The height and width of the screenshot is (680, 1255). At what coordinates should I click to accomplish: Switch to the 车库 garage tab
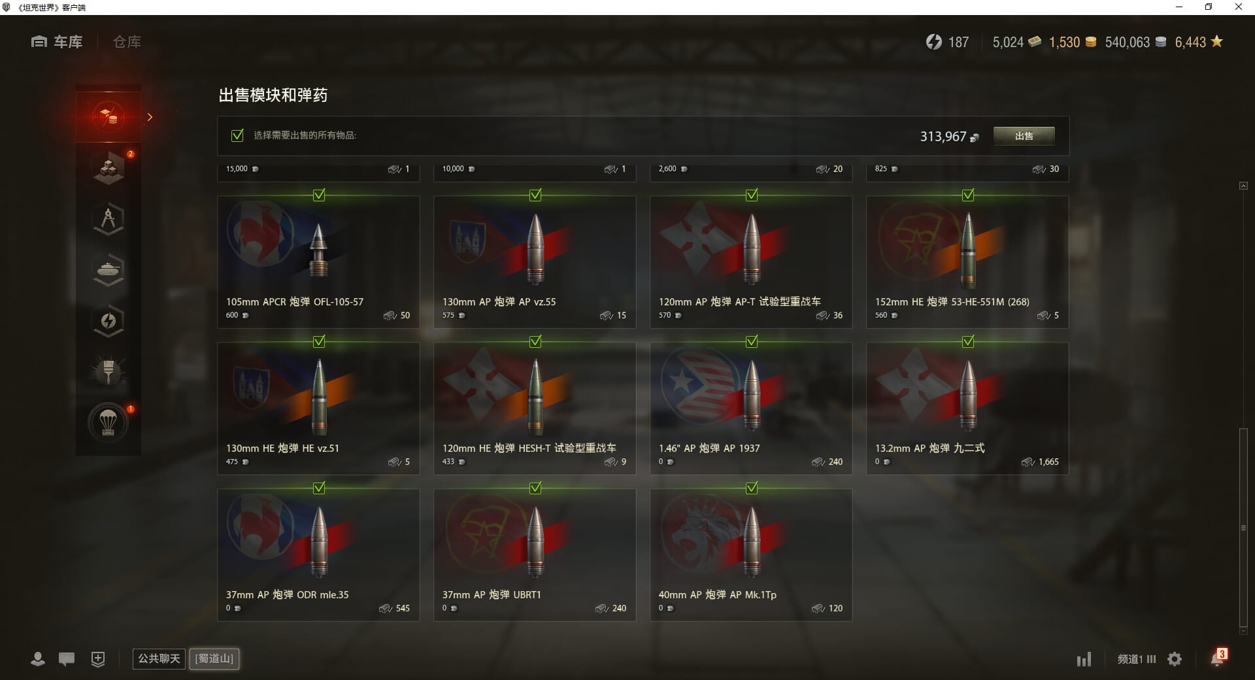57,42
